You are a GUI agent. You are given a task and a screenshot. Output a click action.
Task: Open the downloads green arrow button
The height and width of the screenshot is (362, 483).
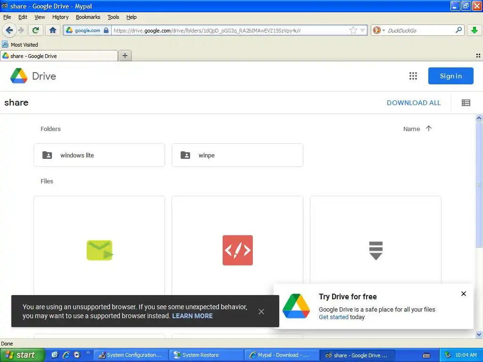[x=475, y=30]
